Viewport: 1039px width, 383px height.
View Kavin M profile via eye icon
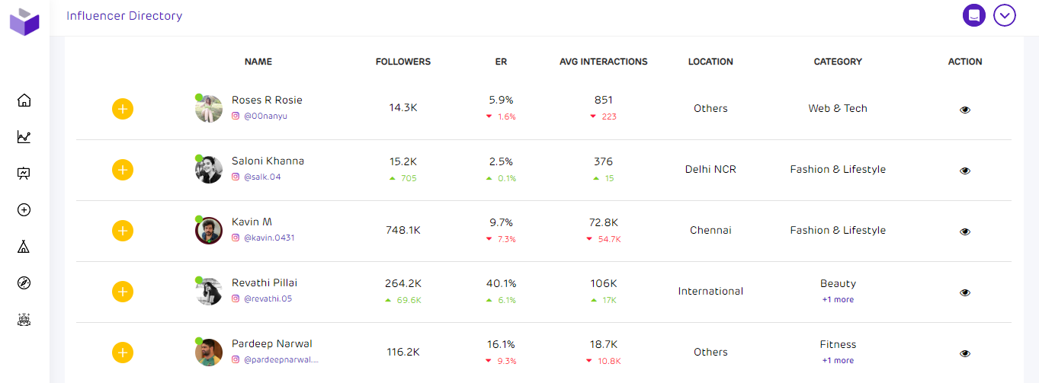(965, 231)
